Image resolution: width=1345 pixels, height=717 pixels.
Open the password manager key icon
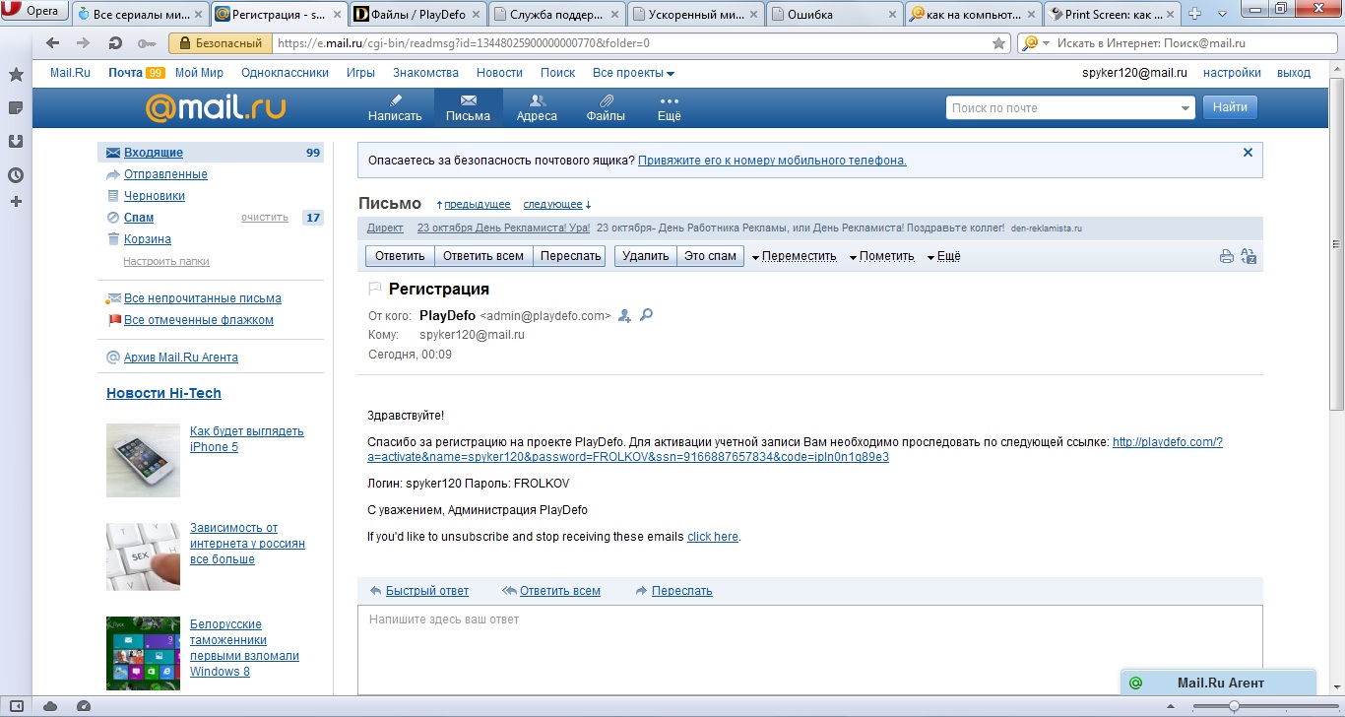147,43
